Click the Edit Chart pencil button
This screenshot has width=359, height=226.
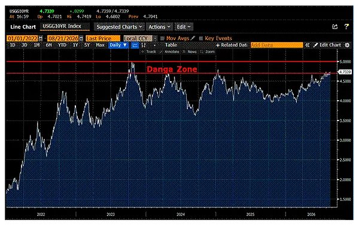327,45
